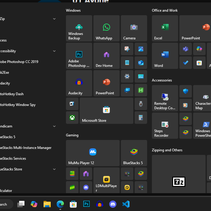The width and height of the screenshot is (211, 211).
Task: Open the Snipping Tool small tile
Action: coord(127,49)
